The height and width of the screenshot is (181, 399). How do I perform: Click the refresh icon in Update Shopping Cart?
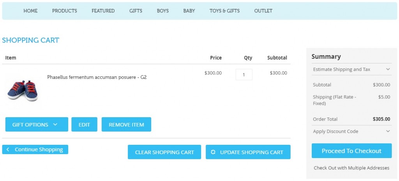coord(213,152)
